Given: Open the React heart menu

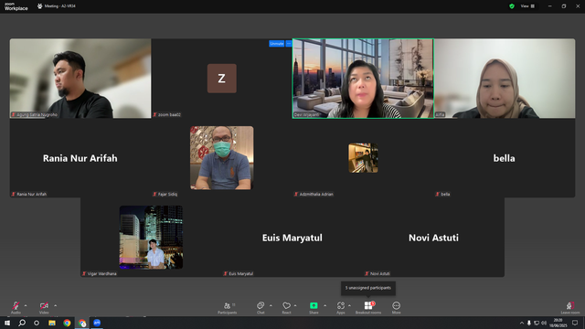Looking at the screenshot, I should coord(286,308).
